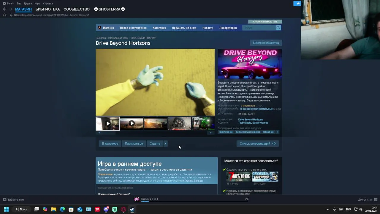This screenshot has height=214, width=380.
Task: Open the Категории store menu
Action: pos(159,28)
